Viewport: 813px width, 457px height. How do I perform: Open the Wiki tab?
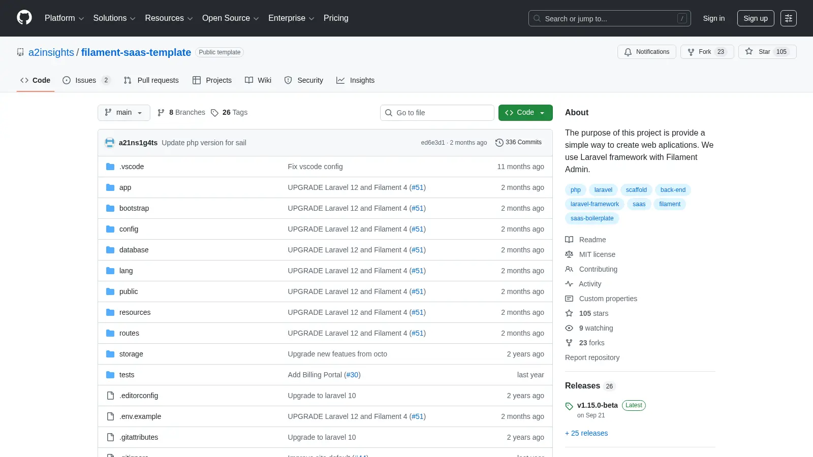pos(258,80)
